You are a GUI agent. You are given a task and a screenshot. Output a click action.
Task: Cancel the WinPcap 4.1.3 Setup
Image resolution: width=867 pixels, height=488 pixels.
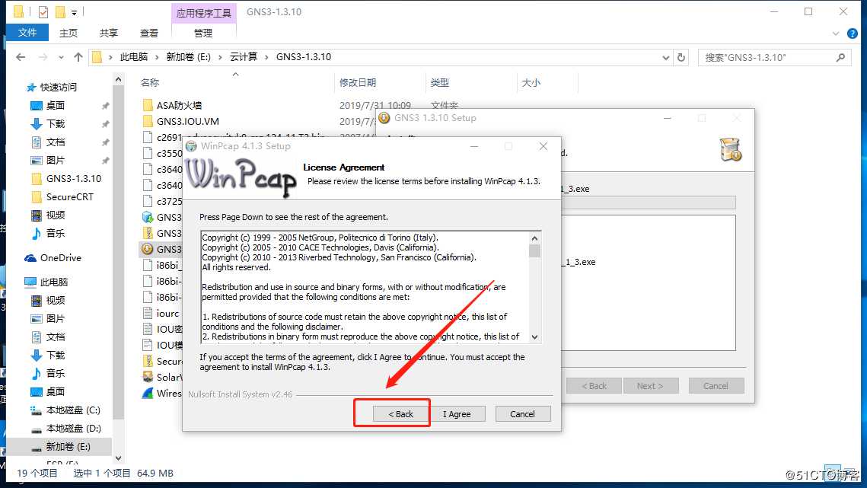click(x=522, y=414)
